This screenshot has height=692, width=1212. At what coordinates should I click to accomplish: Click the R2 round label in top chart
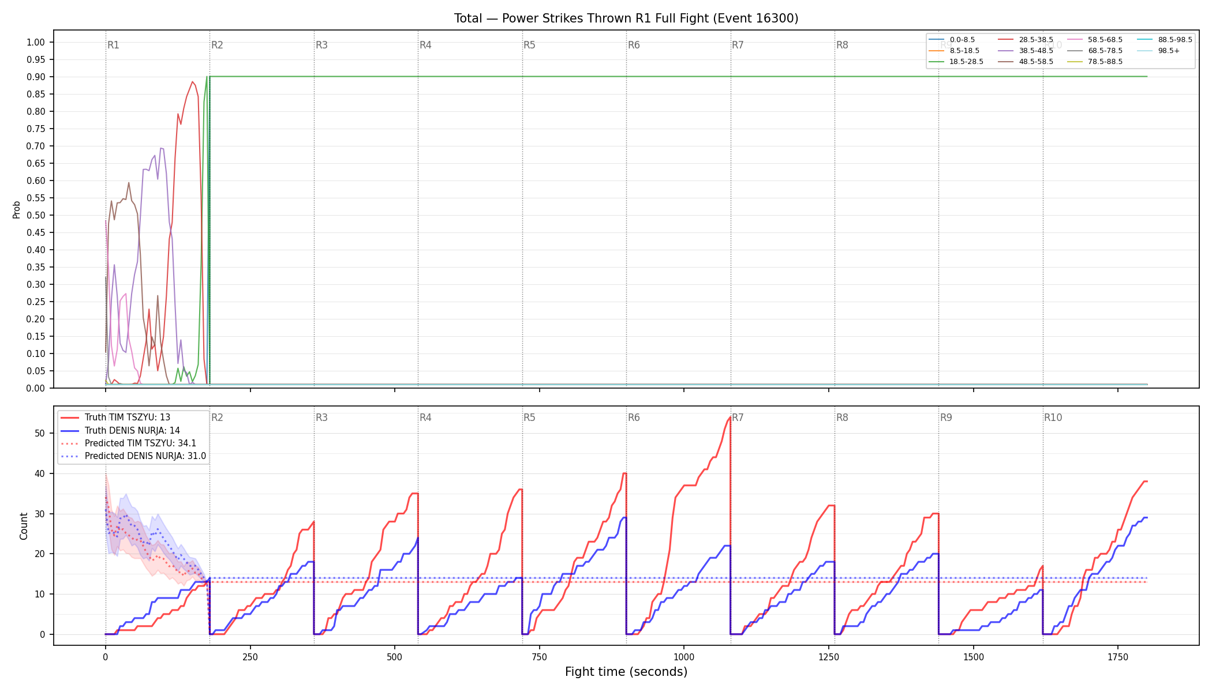217,45
